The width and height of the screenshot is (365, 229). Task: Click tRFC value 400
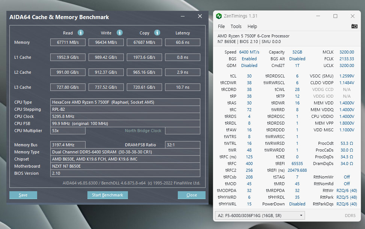(249, 164)
